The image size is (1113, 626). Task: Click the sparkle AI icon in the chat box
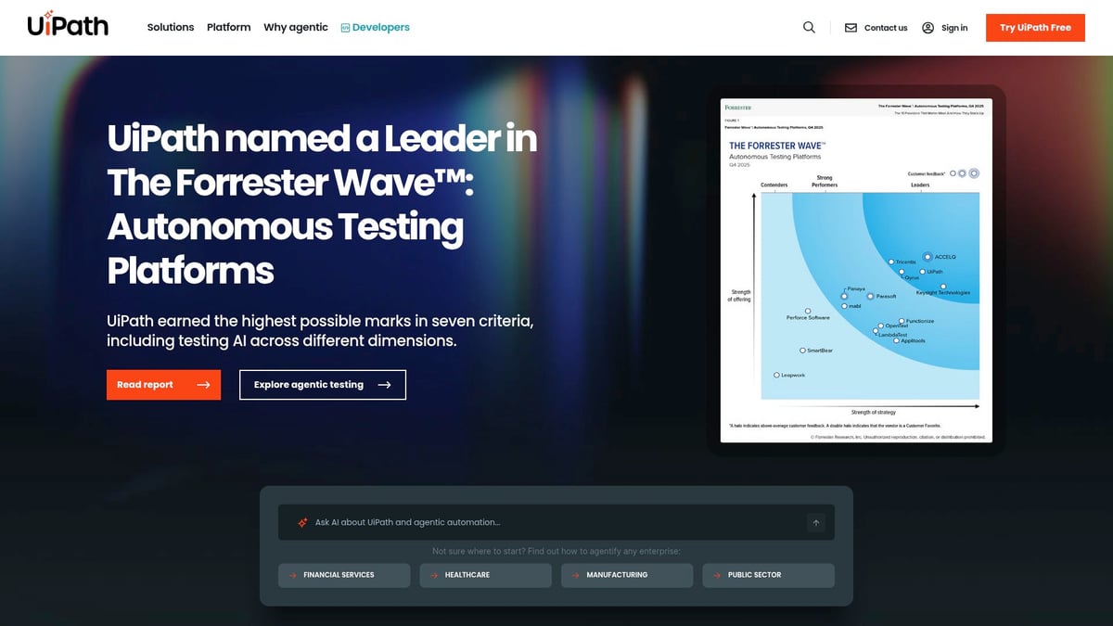tap(301, 521)
